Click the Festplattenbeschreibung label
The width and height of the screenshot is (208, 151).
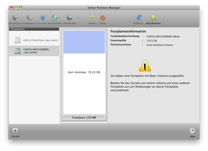tap(125, 36)
